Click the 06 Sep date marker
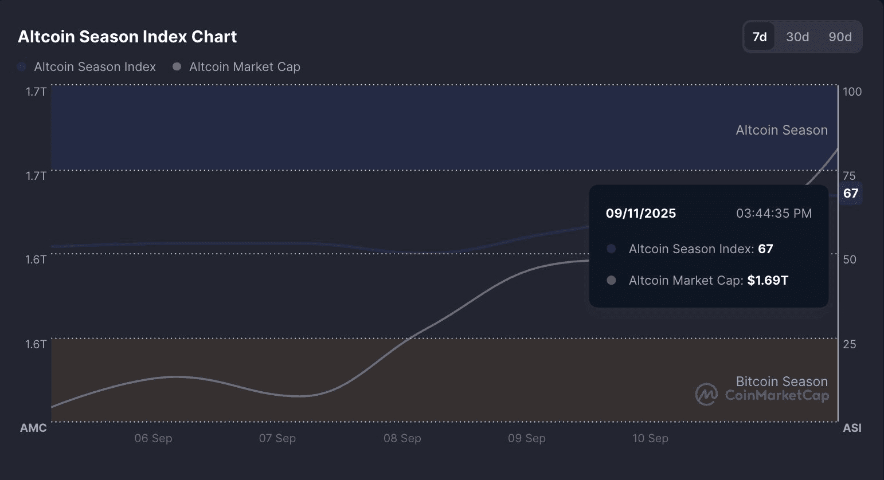Image resolution: width=884 pixels, height=480 pixels. tap(153, 438)
